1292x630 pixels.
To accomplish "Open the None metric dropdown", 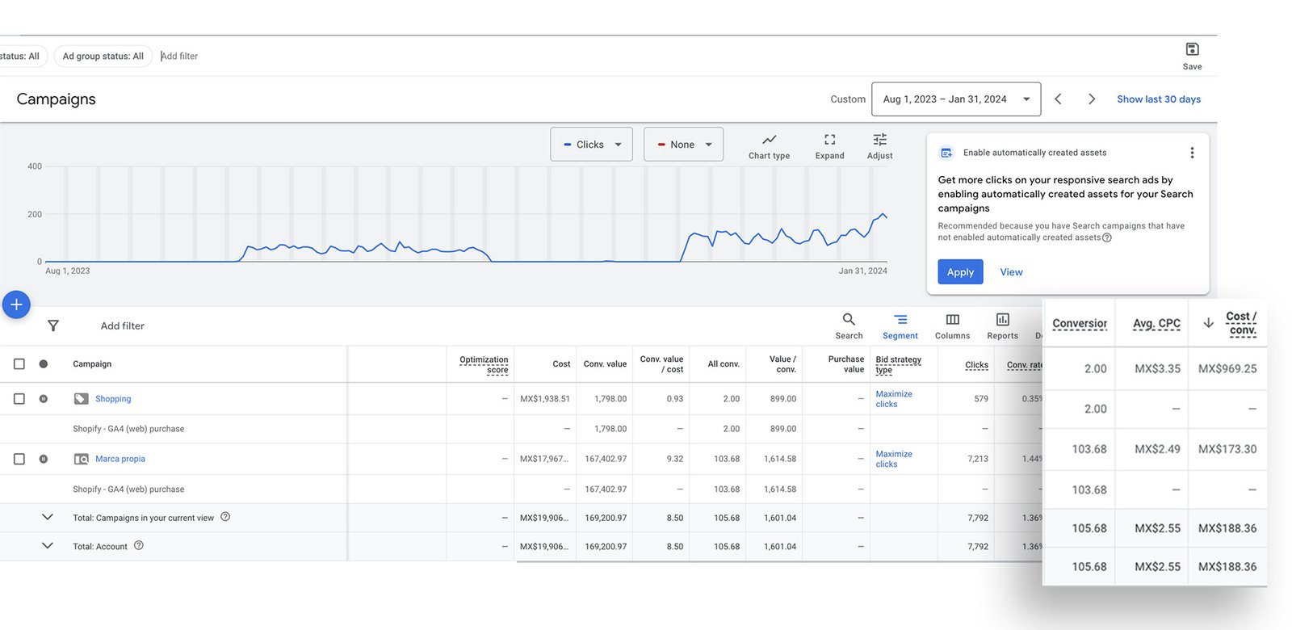I will [x=683, y=145].
